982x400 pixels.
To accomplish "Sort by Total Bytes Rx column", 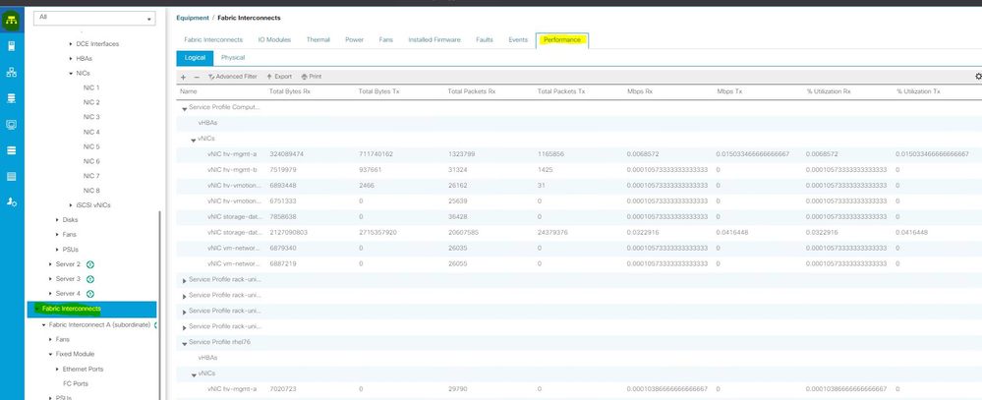I will coord(289,91).
